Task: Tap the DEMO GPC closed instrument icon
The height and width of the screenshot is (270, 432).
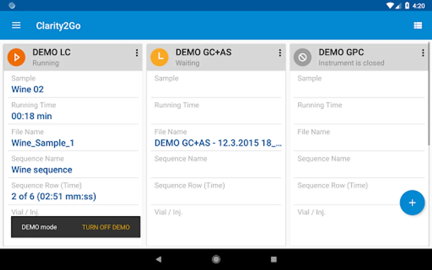Action: 302,57
